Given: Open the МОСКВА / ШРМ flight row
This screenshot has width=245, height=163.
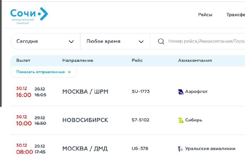Looking at the screenshot, I should click(128, 92).
